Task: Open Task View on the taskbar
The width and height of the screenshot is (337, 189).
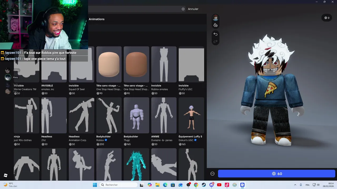Action: [142, 185]
